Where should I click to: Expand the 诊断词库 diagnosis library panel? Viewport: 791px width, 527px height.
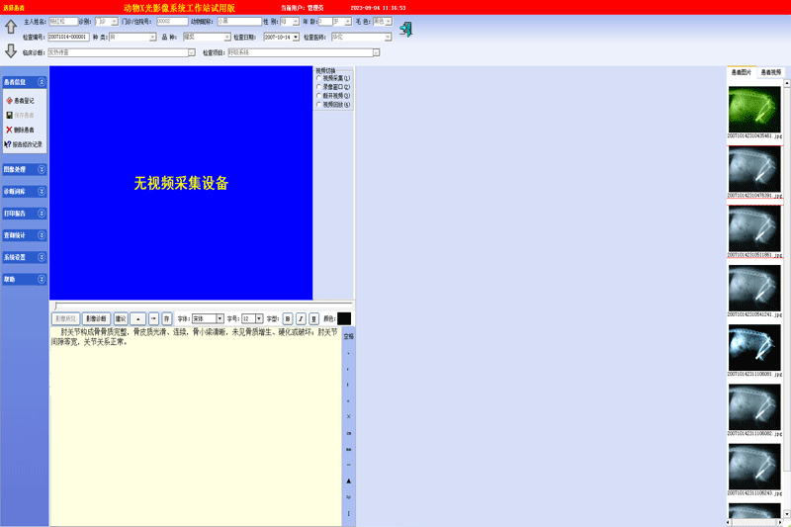tap(42, 191)
